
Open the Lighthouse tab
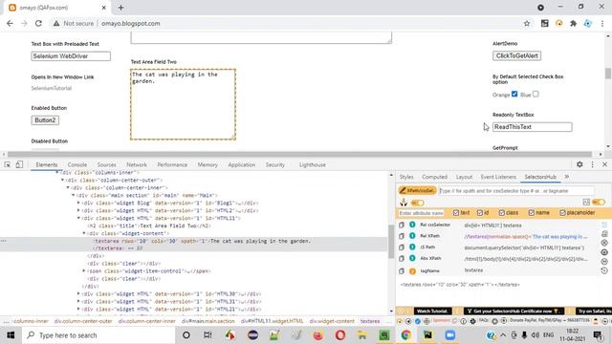coord(313,164)
